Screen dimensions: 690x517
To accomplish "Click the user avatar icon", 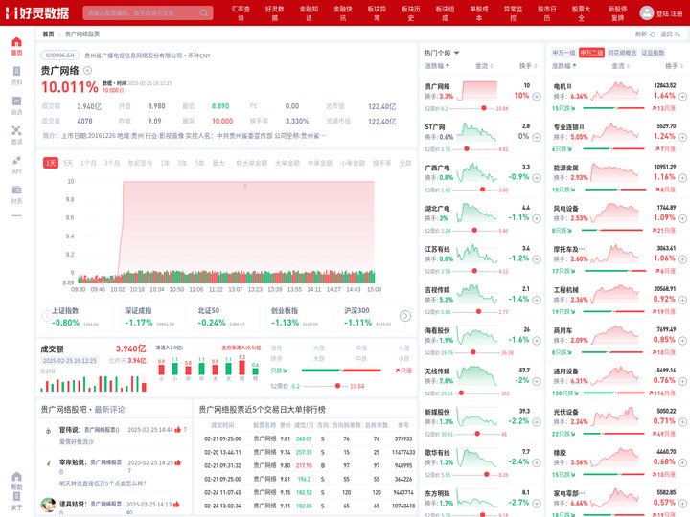I will [647, 12].
